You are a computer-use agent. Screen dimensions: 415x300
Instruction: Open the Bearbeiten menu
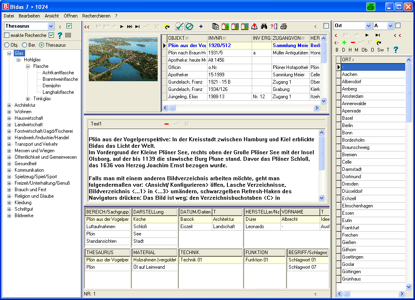tap(29, 16)
